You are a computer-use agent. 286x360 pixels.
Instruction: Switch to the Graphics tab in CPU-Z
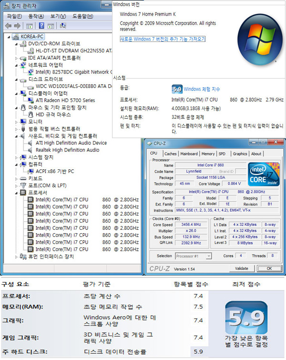[240, 154]
